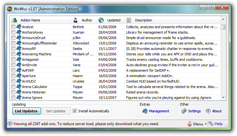Click the puzzle icon next to Analyst
The image size is (237, 136).
[19, 27]
